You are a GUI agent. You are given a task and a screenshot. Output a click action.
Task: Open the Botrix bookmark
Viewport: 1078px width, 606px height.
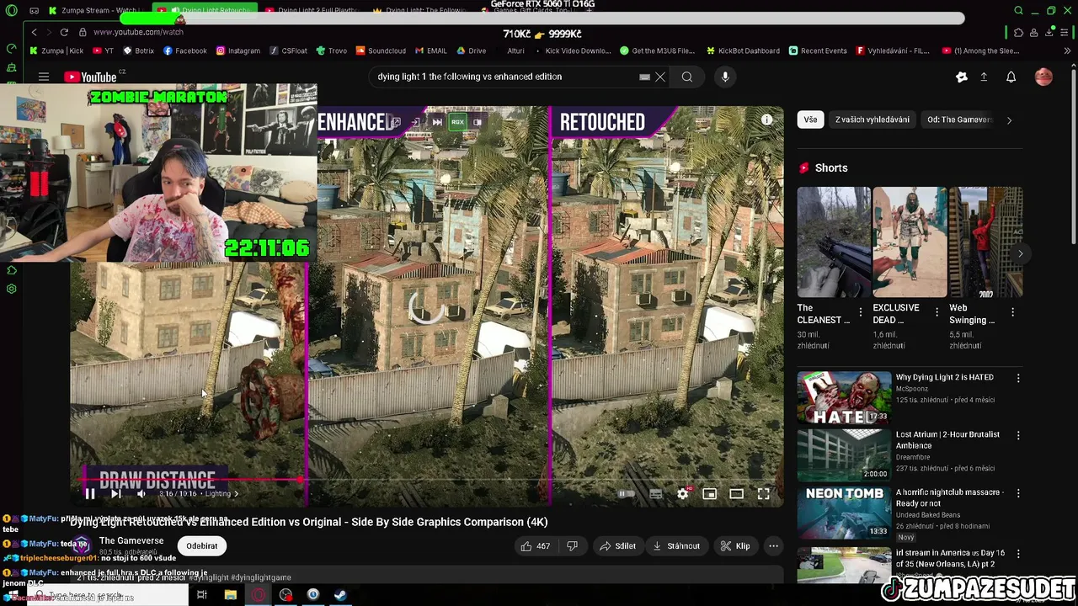139,50
